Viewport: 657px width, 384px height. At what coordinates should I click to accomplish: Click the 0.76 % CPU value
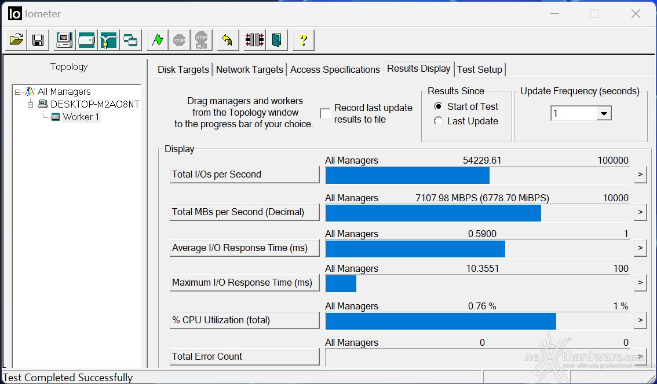482,307
